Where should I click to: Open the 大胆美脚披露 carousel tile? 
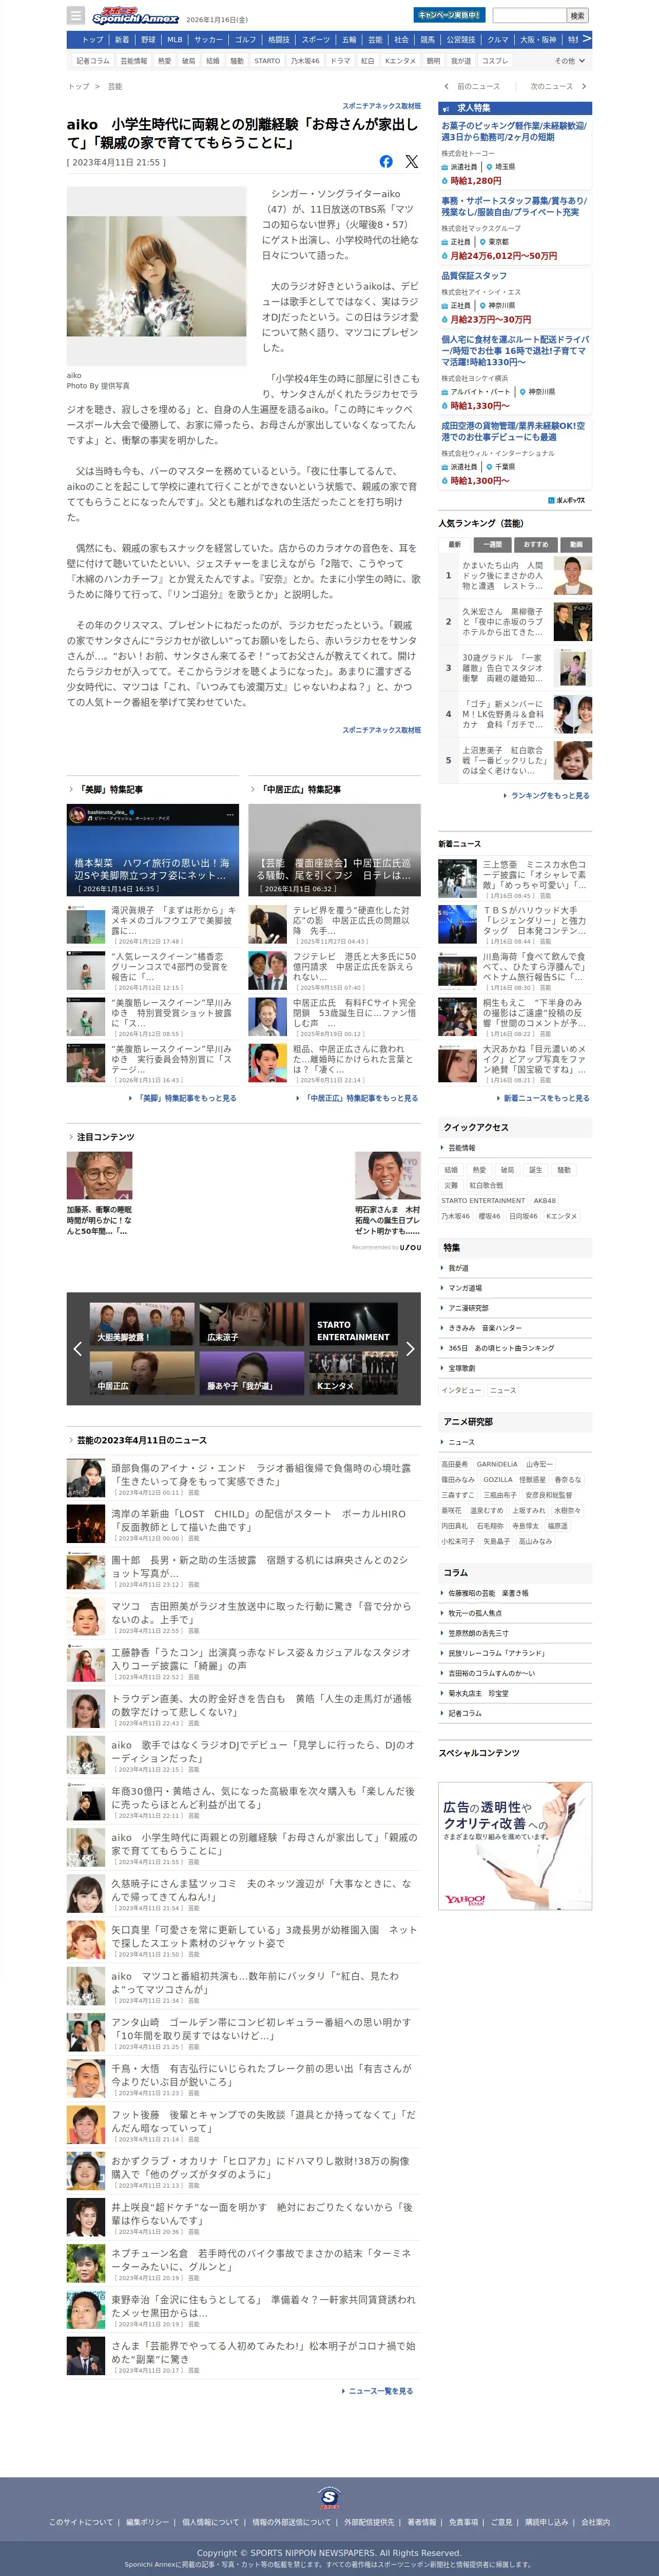click(x=142, y=1323)
